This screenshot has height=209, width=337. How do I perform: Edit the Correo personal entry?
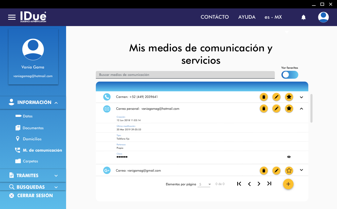click(276, 108)
